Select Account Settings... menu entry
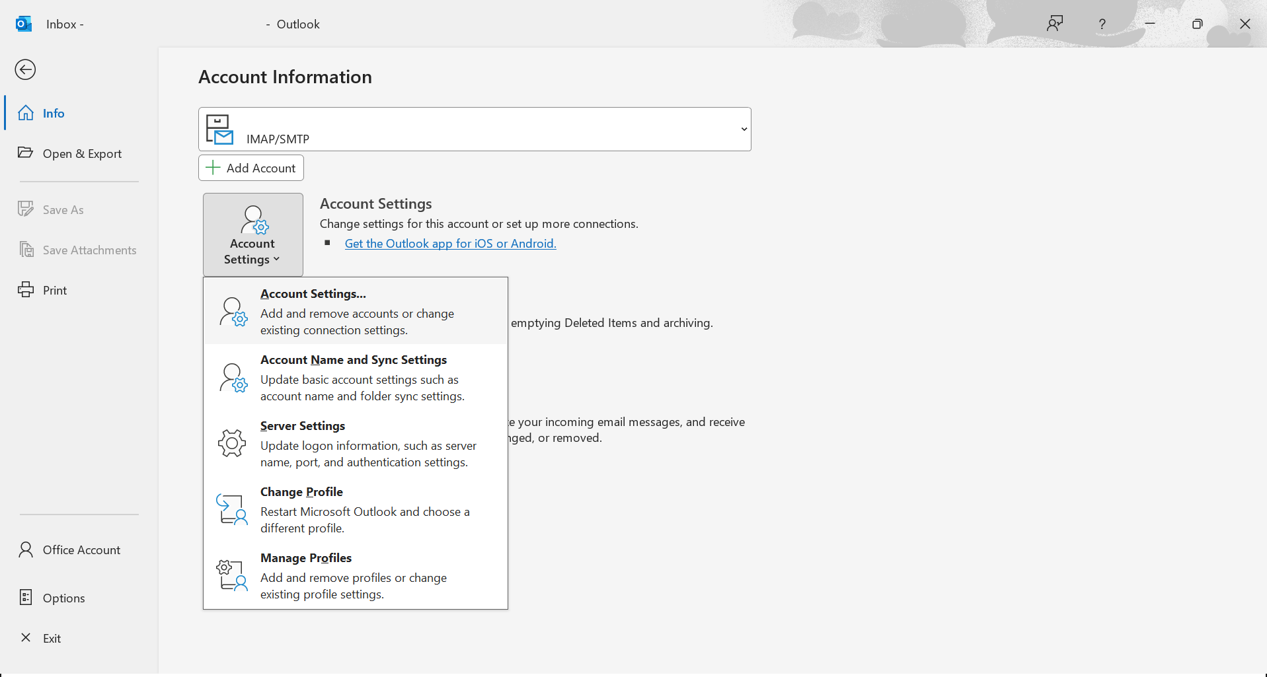Screen dimensions: 1267x677 [356, 311]
